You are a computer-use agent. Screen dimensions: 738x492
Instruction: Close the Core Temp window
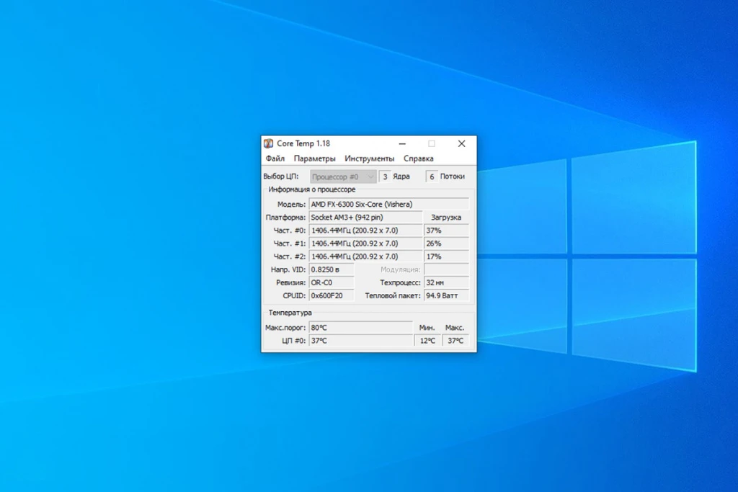pyautogui.click(x=462, y=143)
